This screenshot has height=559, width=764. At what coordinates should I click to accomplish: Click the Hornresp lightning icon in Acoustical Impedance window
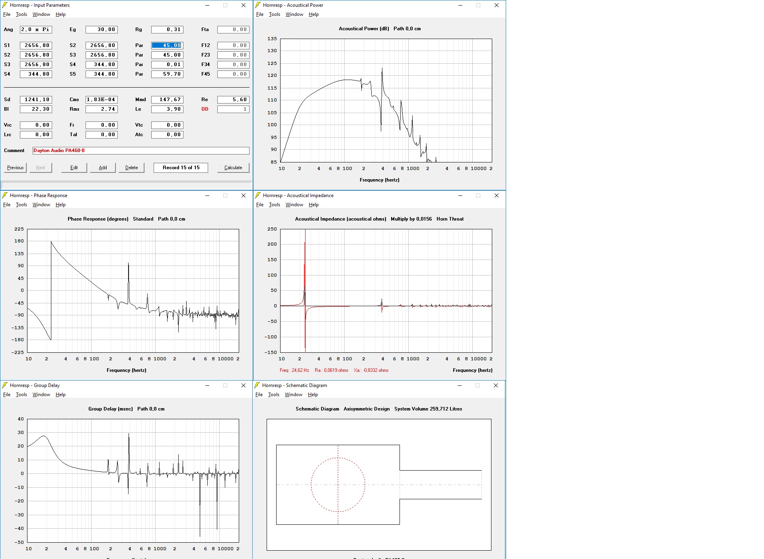(258, 195)
